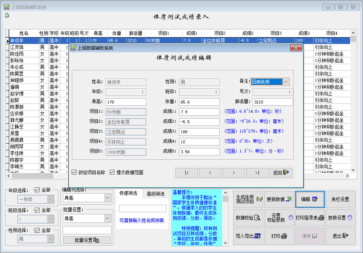Toggle 全部 checkbox for 班级选择
Viewport: 363px width, 253px height.
click(37, 210)
